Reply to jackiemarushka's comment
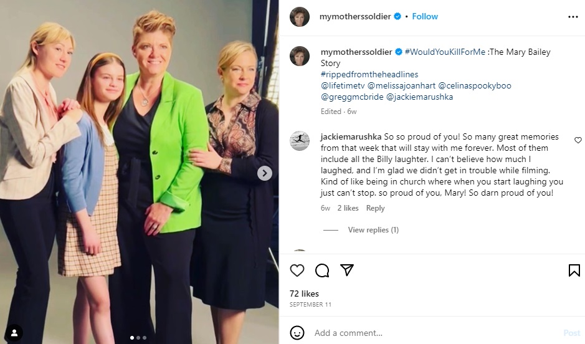Image resolution: width=585 pixels, height=344 pixels. [x=375, y=208]
